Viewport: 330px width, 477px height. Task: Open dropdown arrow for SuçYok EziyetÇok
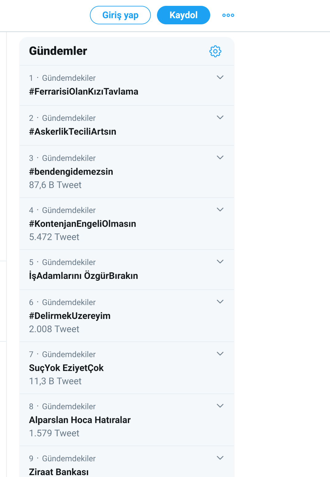[x=220, y=354]
